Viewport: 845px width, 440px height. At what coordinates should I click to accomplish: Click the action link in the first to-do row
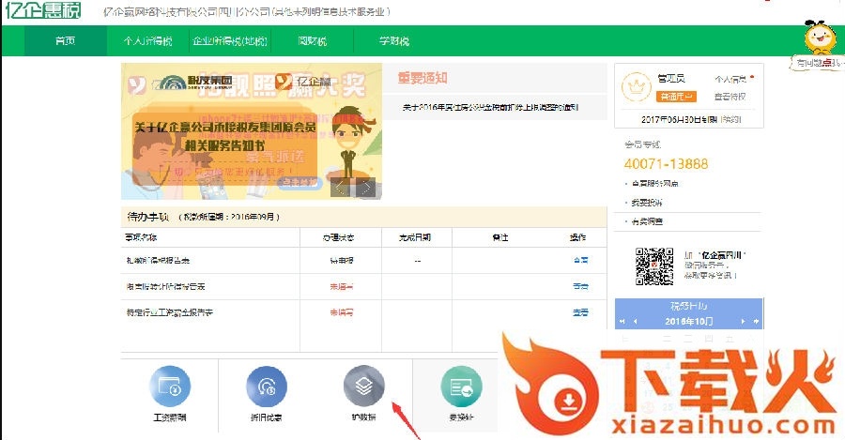pyautogui.click(x=580, y=260)
